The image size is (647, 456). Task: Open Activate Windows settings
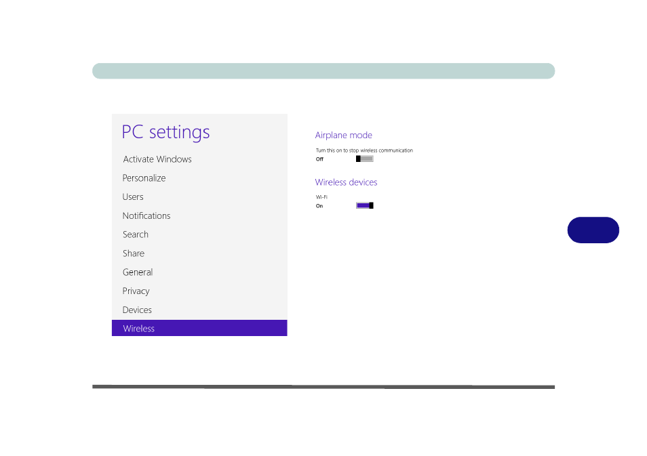point(157,159)
